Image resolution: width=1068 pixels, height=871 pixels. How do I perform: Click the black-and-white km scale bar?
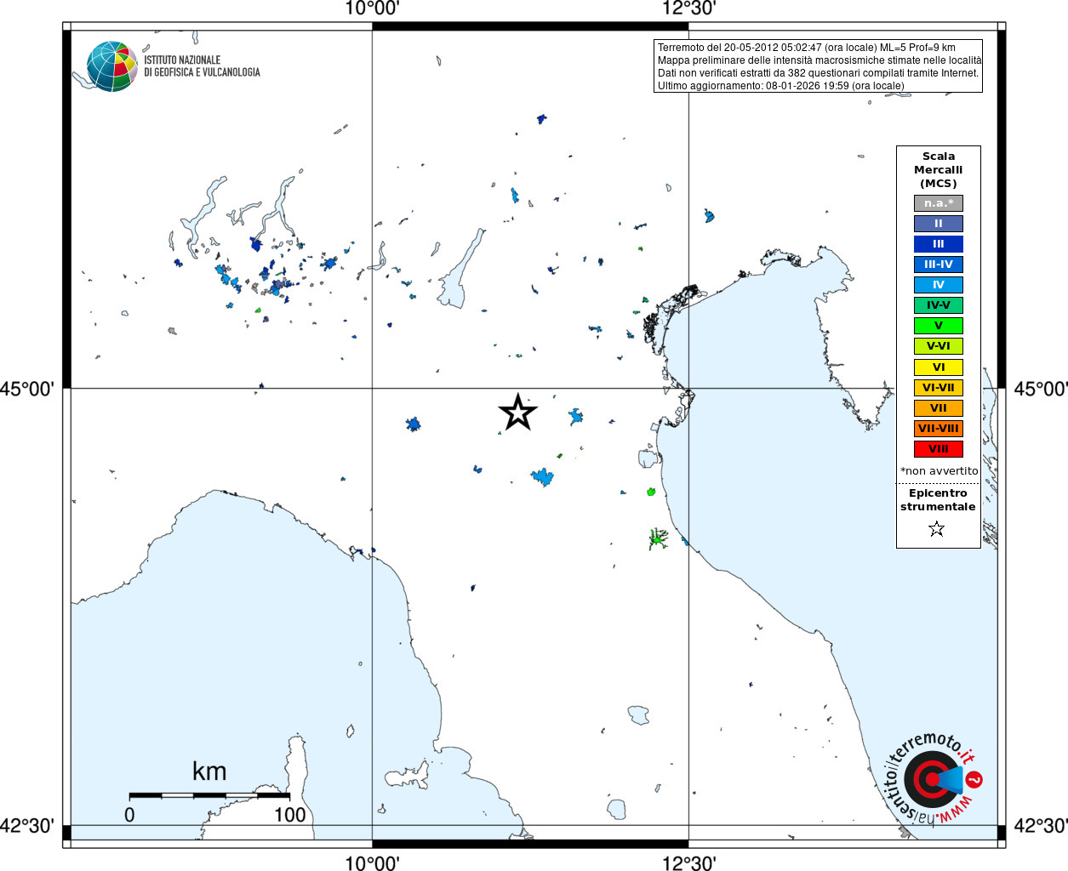(209, 795)
